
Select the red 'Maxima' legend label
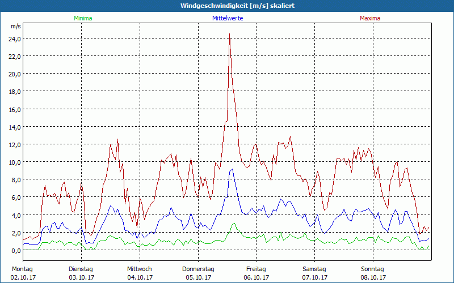[x=370, y=18]
